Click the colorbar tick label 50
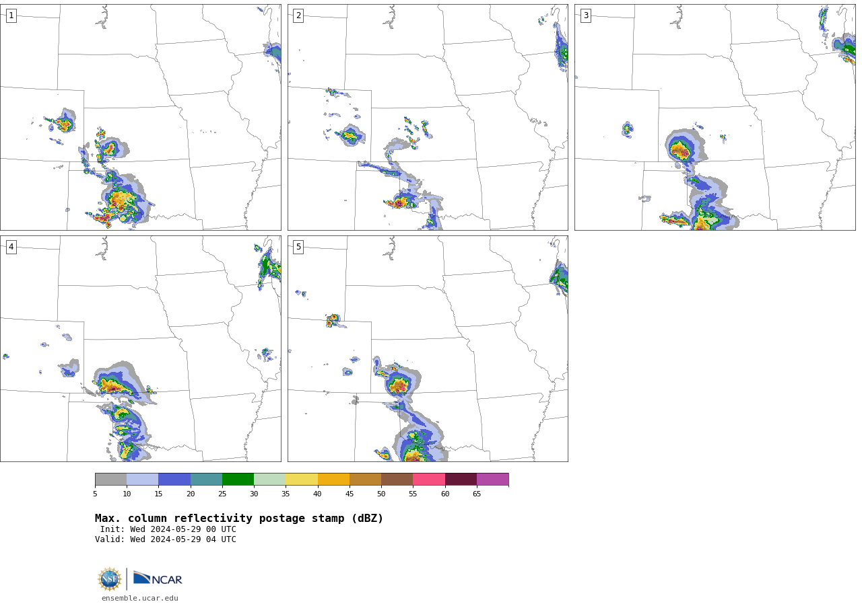 [381, 494]
